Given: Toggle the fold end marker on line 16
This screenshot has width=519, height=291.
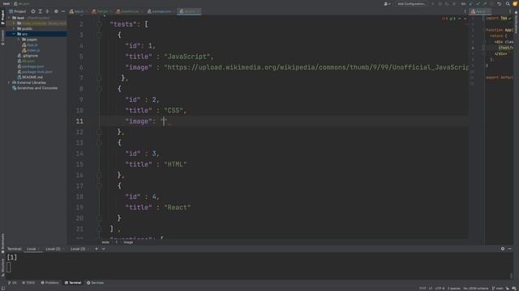Looking at the screenshot, I should click(x=99, y=175).
